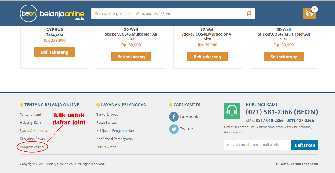Viewport: 335px width, 173px height.
Task: Go to Konfirmasi Pembayaran
Action: (115, 139)
